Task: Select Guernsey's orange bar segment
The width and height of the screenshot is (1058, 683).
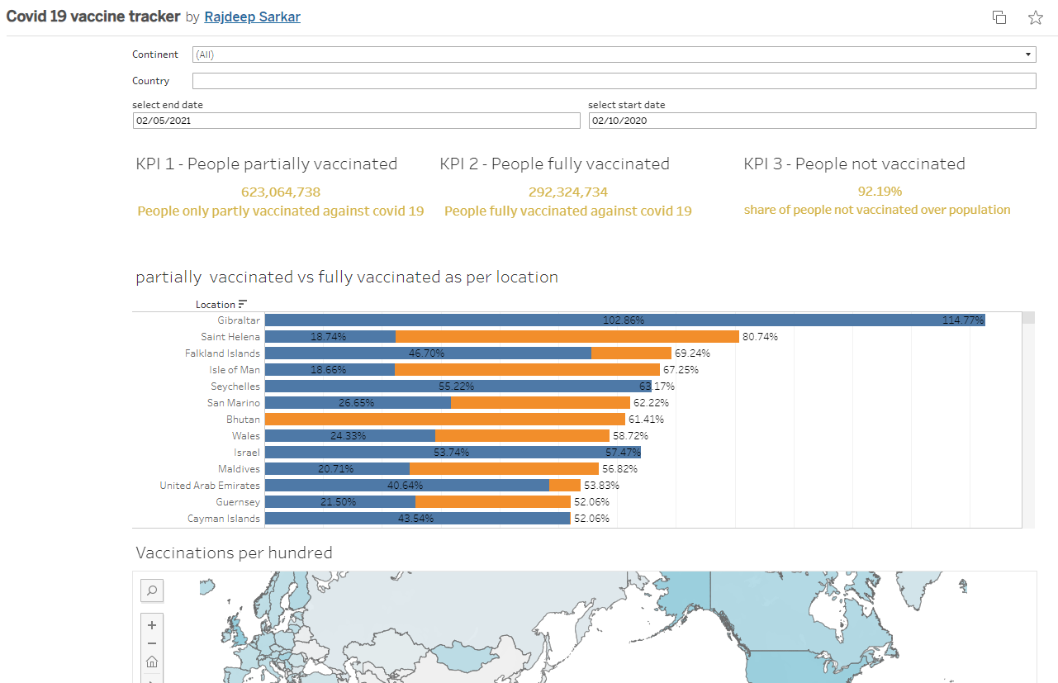Action: click(493, 502)
